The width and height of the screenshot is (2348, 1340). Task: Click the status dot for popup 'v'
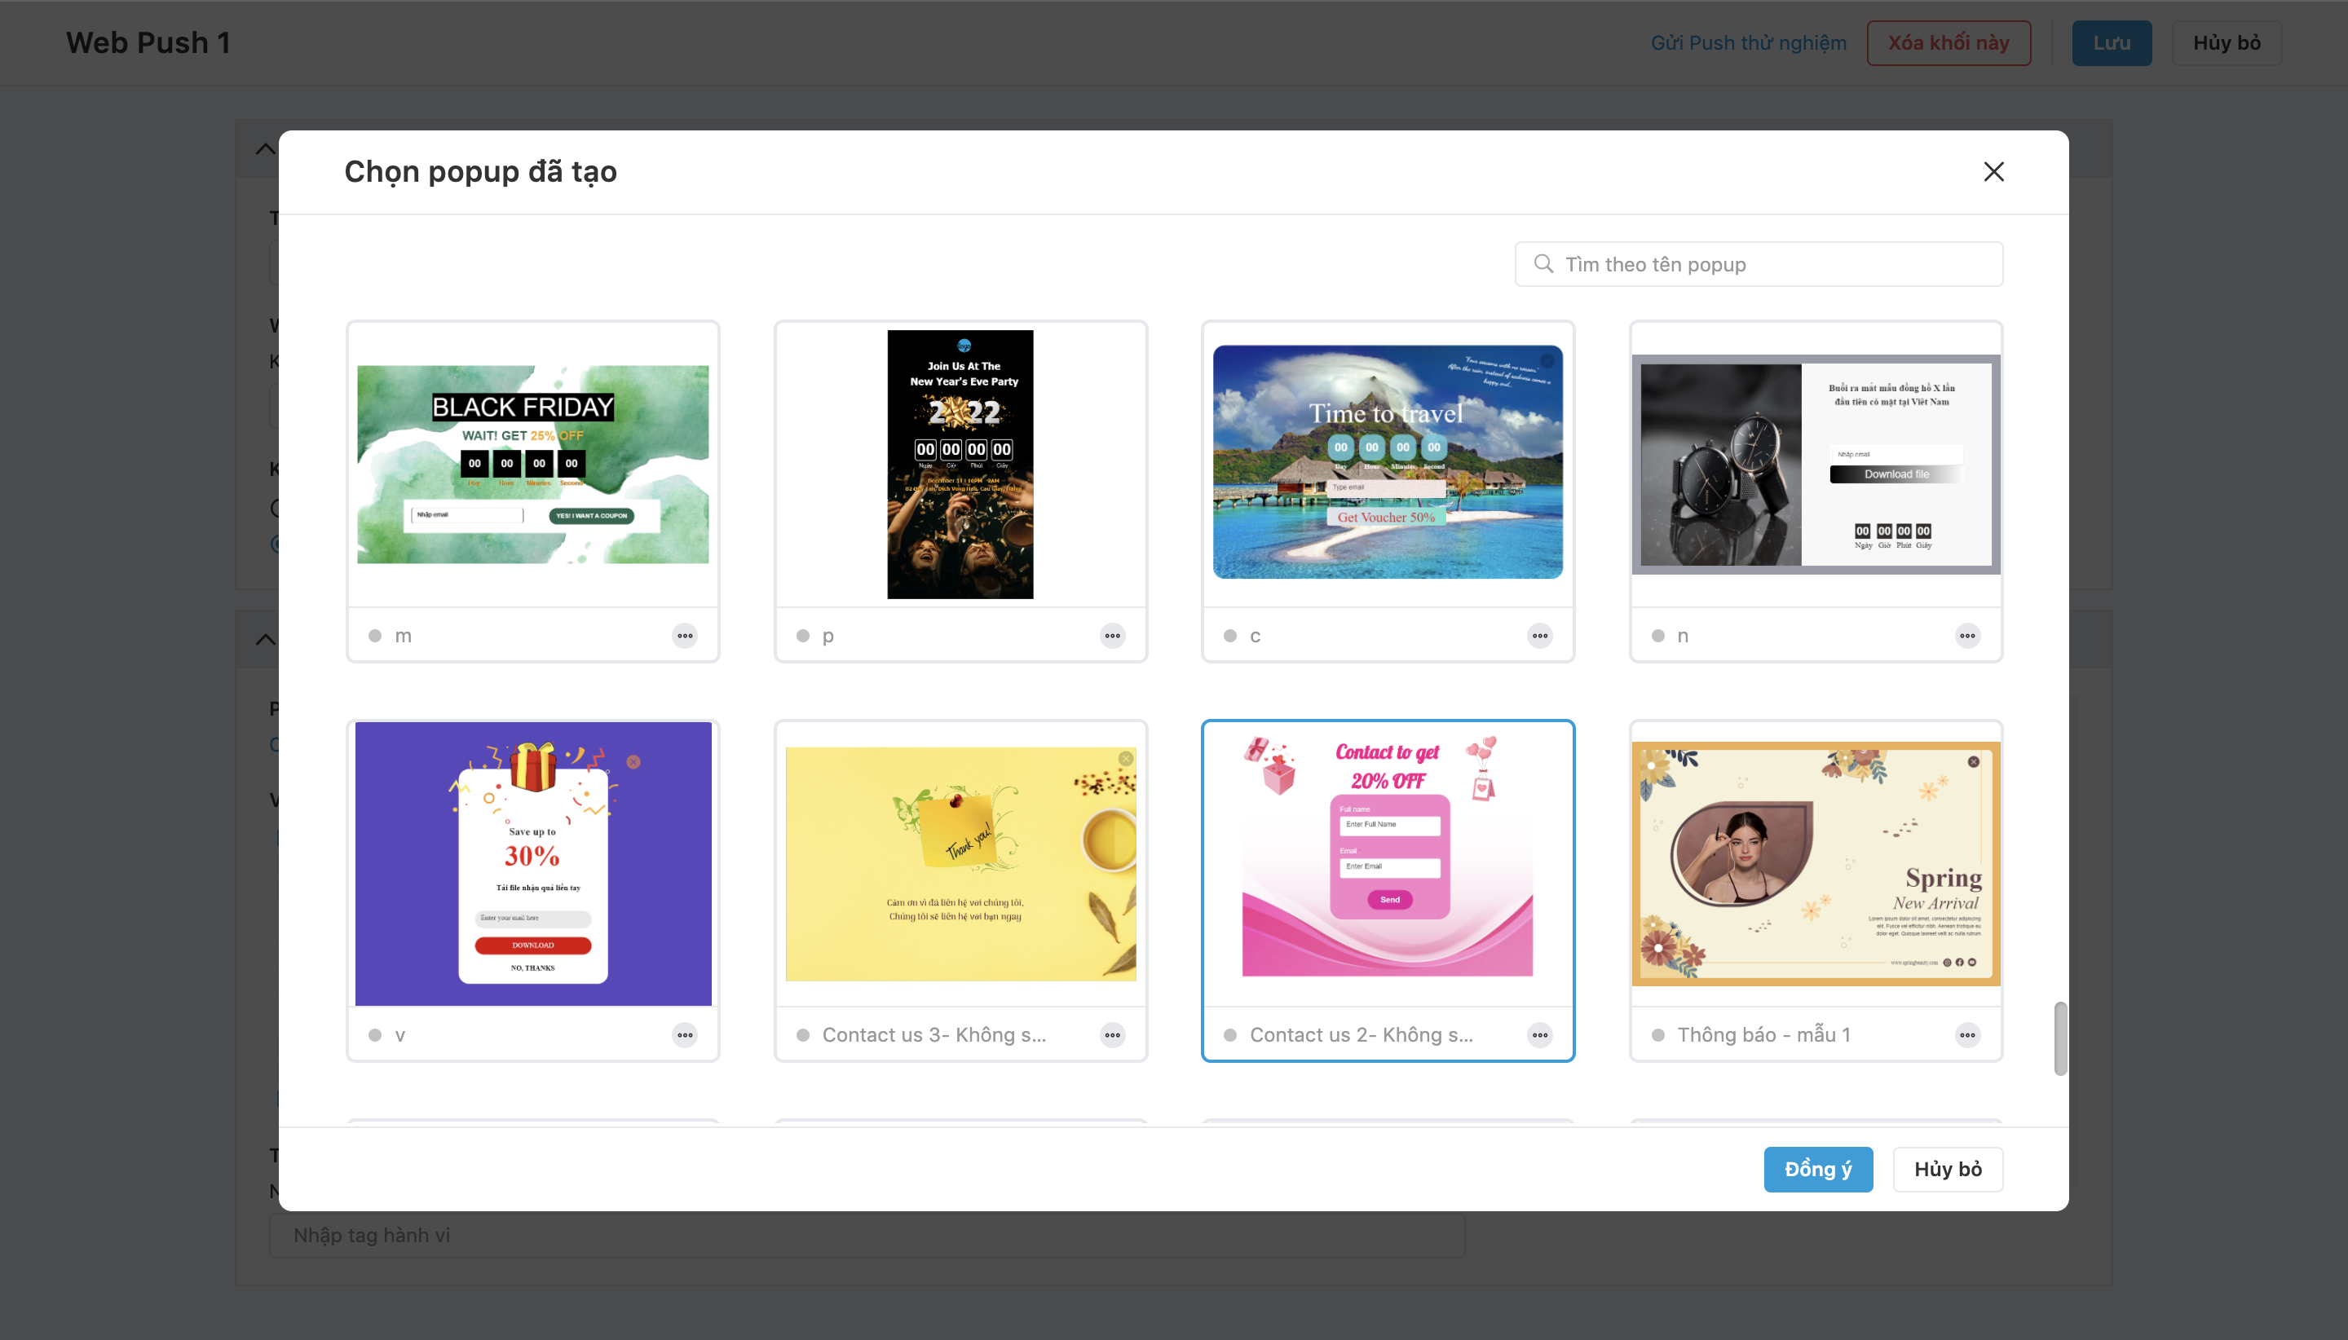[x=374, y=1035]
